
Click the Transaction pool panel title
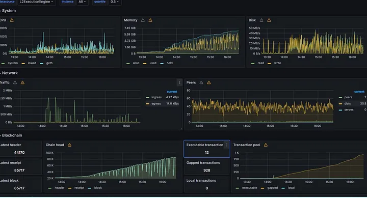tap(247, 145)
